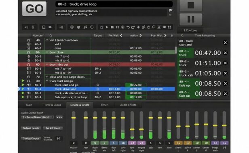
Task: Stop active cue 80 - truck start with X
Action: point(225,43)
